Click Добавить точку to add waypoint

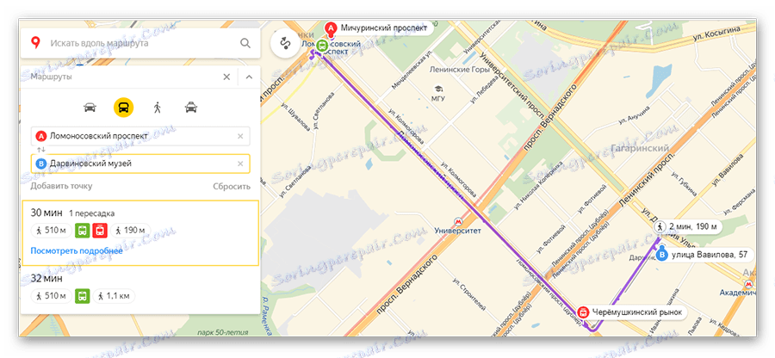pos(61,186)
